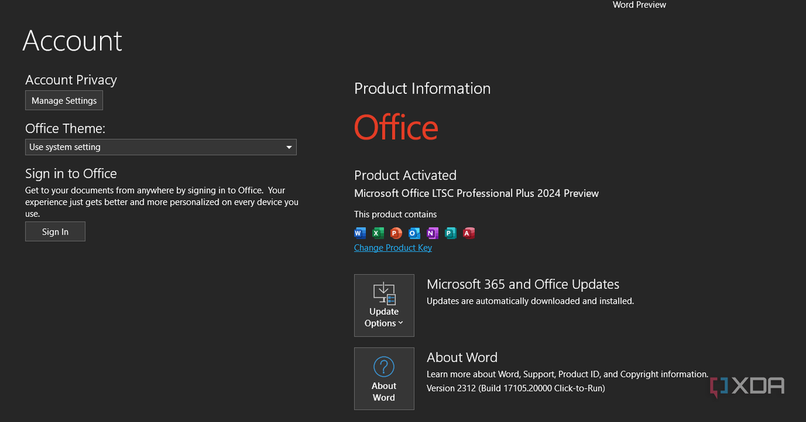
Task: Click the 'Microsoft 365 and Office Updates' heading
Action: click(x=523, y=284)
